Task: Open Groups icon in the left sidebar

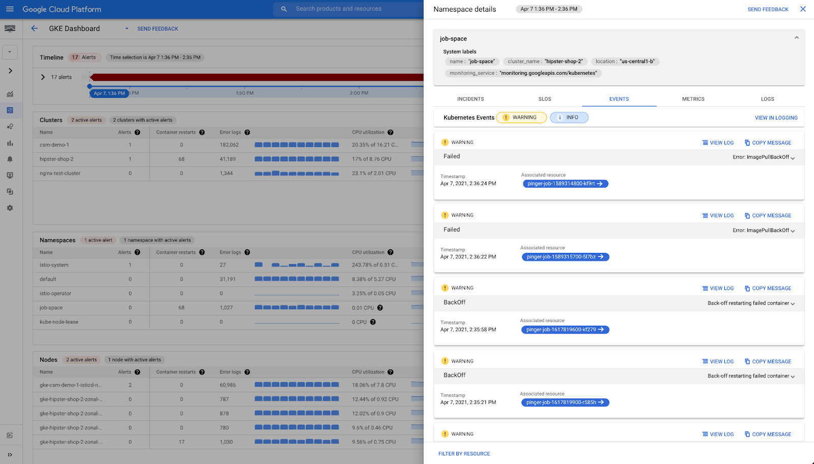Action: tap(10, 192)
